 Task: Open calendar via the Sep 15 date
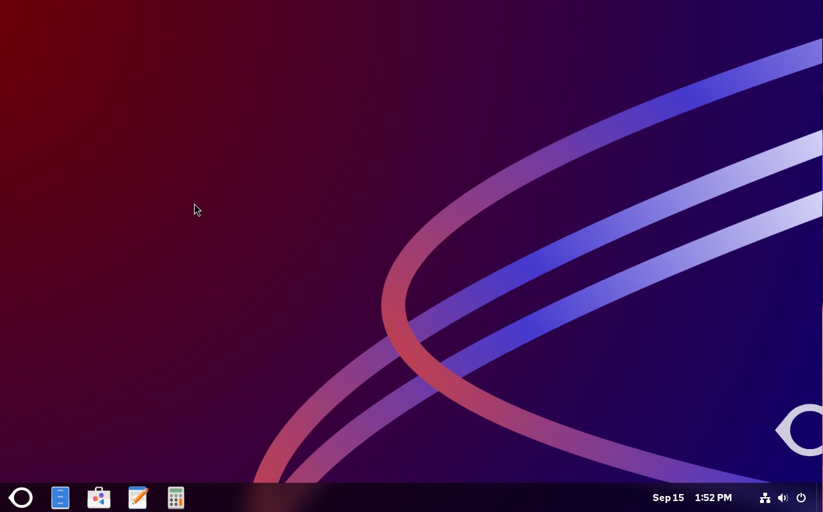pyautogui.click(x=668, y=498)
